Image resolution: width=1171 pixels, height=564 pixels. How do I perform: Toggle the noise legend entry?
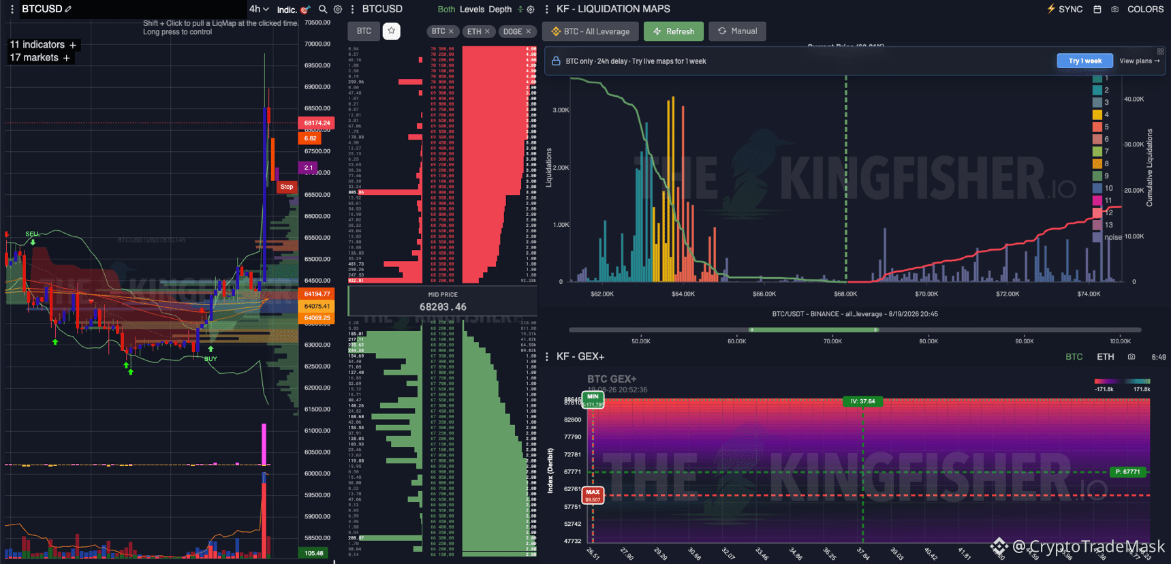pyautogui.click(x=1108, y=237)
